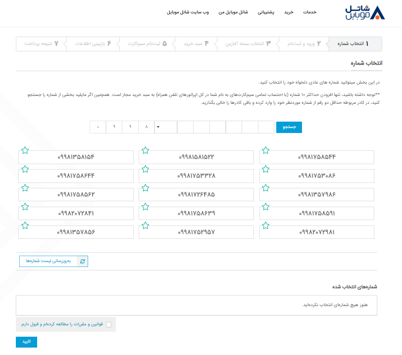Image resolution: width=402 pixels, height=355 pixels.
Task: Select step ۷ نتیجه پرداخت
Action: [x=41, y=44]
